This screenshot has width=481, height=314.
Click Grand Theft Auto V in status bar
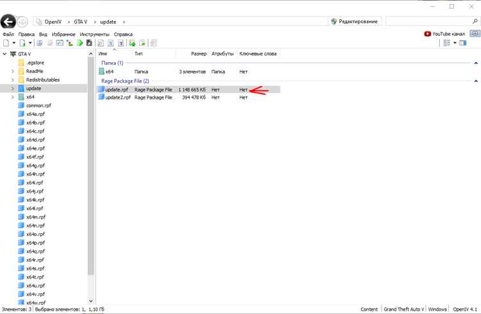tap(403, 309)
